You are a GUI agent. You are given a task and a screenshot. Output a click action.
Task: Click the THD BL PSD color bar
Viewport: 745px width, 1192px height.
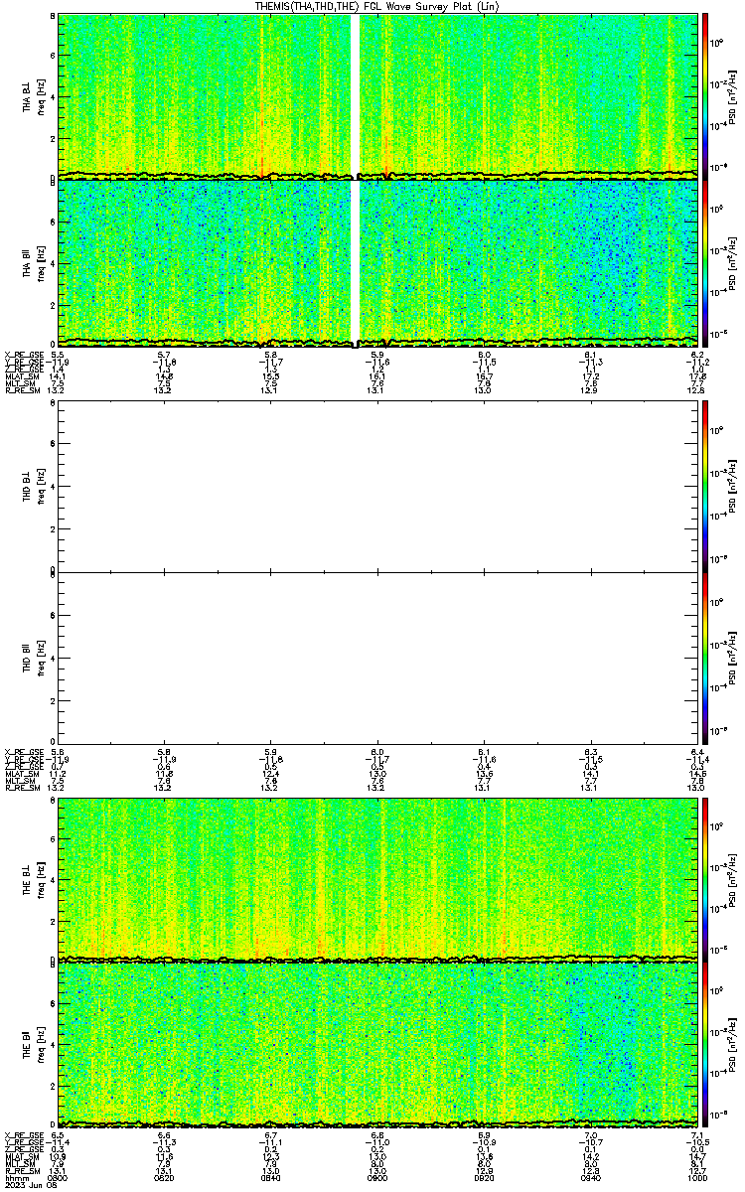706,488
